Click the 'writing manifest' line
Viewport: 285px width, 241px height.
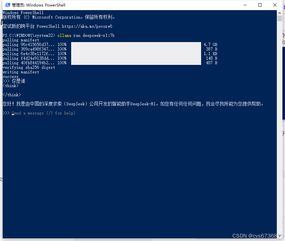tap(21, 72)
